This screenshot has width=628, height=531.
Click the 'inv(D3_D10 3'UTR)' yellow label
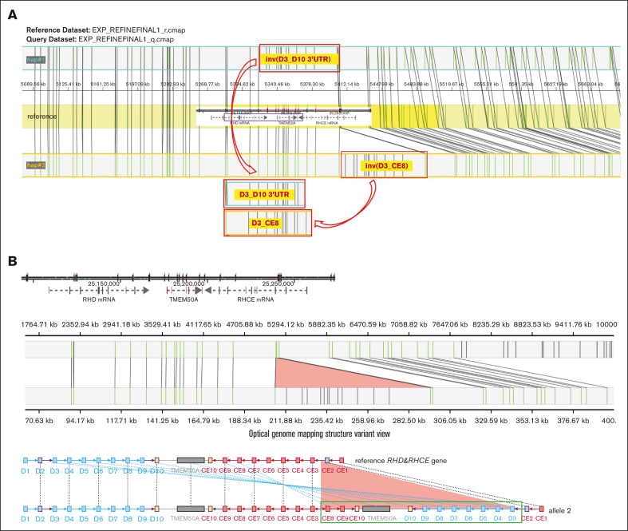tap(298, 59)
